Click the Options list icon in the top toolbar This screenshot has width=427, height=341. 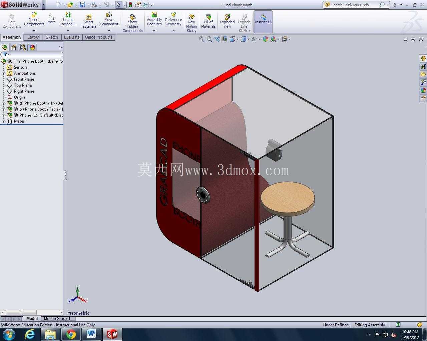[146, 5]
